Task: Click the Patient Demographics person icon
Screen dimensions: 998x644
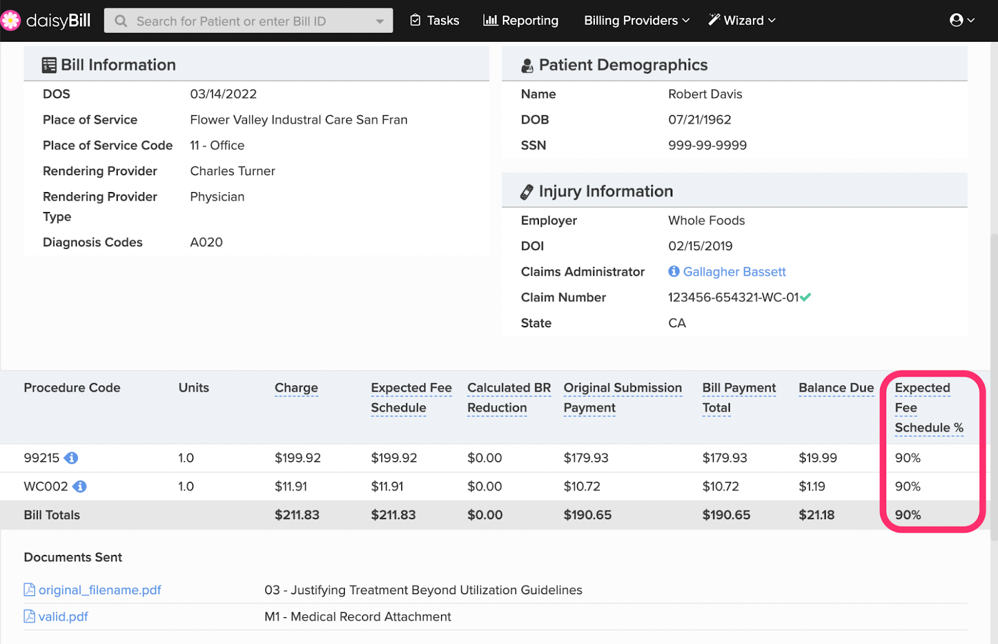Action: coord(527,65)
